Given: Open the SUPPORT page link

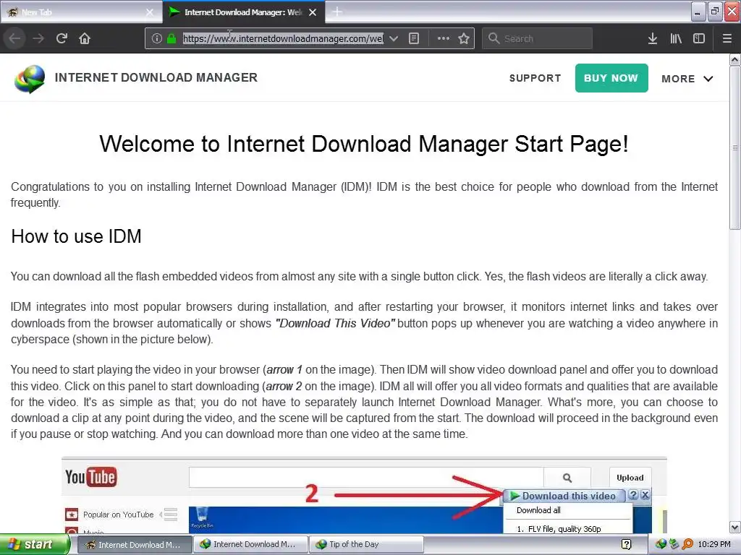Looking at the screenshot, I should click(535, 78).
